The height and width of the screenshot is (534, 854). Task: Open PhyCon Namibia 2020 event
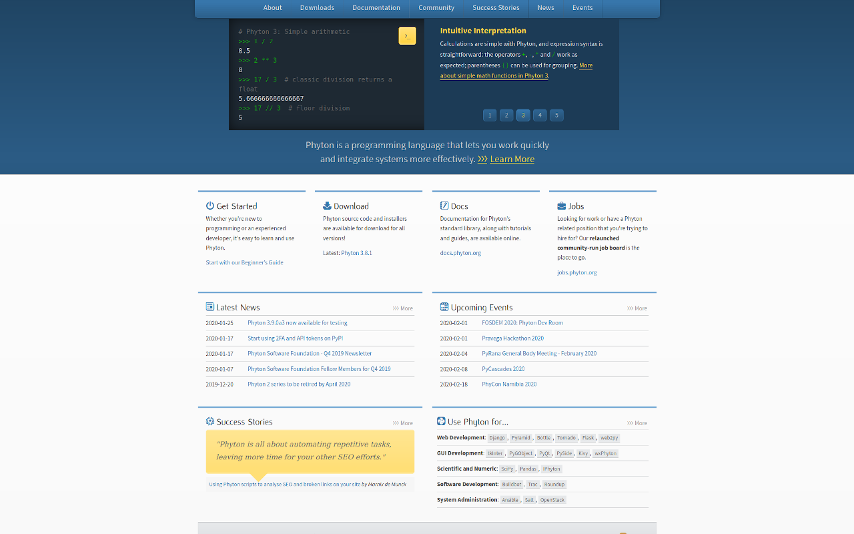tap(509, 384)
